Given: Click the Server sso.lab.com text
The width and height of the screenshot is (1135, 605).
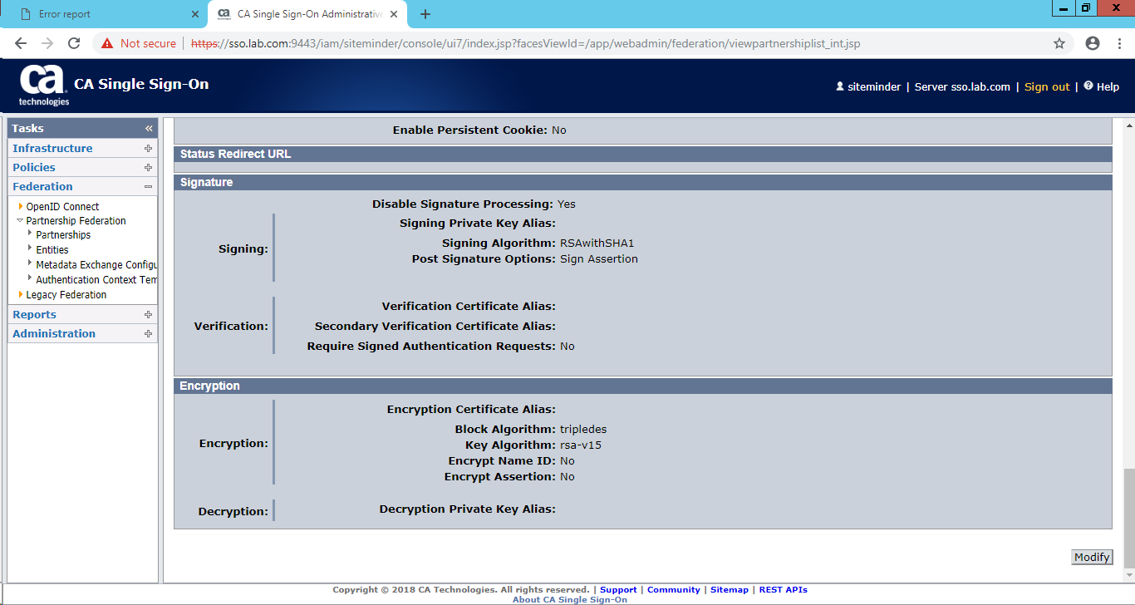Looking at the screenshot, I should tap(962, 86).
